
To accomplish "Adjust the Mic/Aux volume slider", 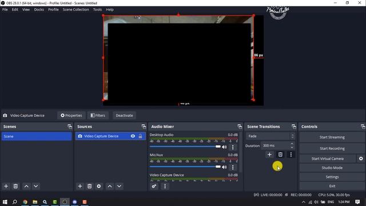I will (185, 167).
